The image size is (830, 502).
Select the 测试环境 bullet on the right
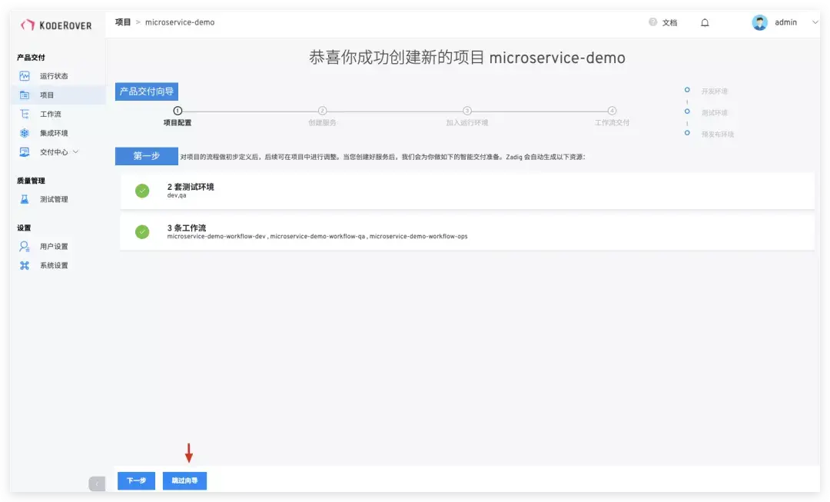[688, 111]
